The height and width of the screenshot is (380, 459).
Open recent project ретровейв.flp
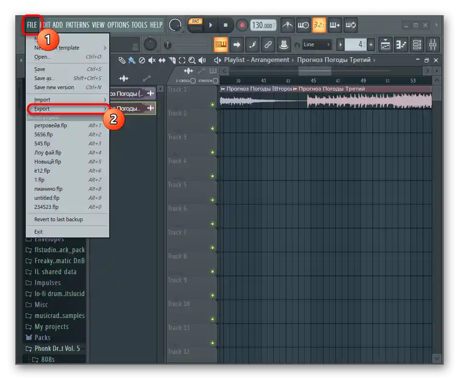51,125
